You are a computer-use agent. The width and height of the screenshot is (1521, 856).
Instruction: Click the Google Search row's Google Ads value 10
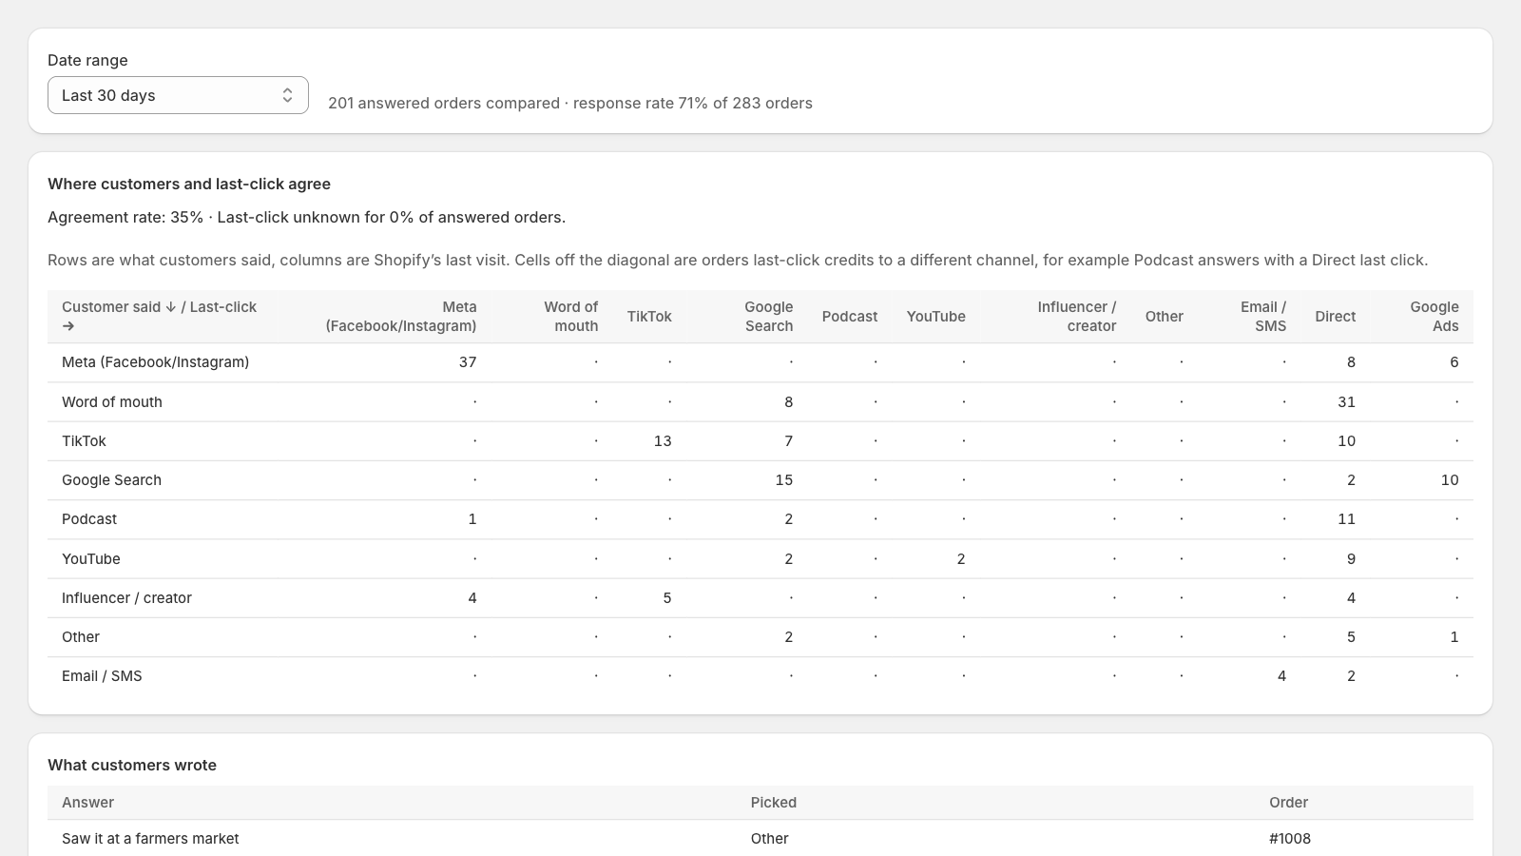1450,480
